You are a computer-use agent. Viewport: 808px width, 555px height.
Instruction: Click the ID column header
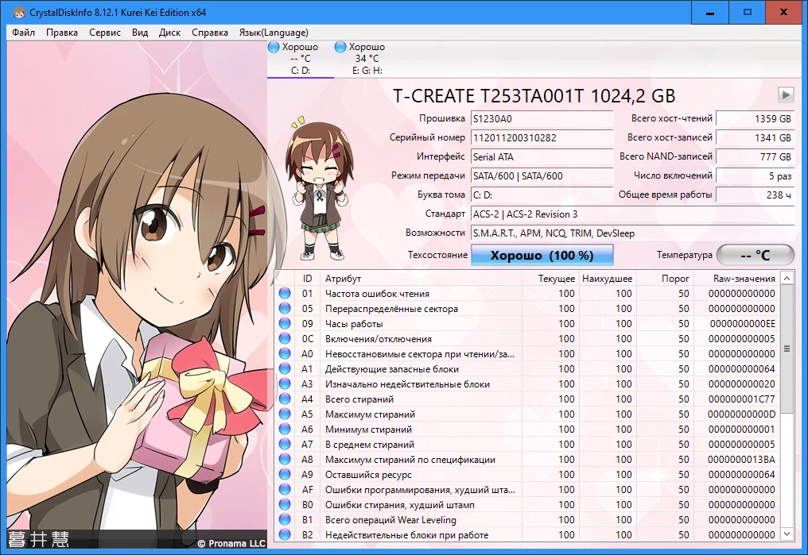click(x=308, y=278)
